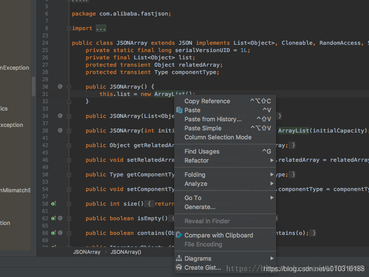
Task: Expand the folded import block on line 8
Action: pyautogui.click(x=69, y=28)
